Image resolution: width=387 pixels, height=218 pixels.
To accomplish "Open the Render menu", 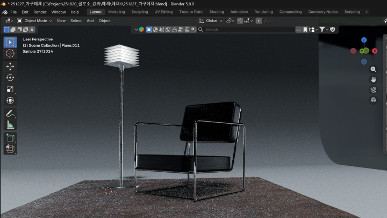I will tap(40, 12).
